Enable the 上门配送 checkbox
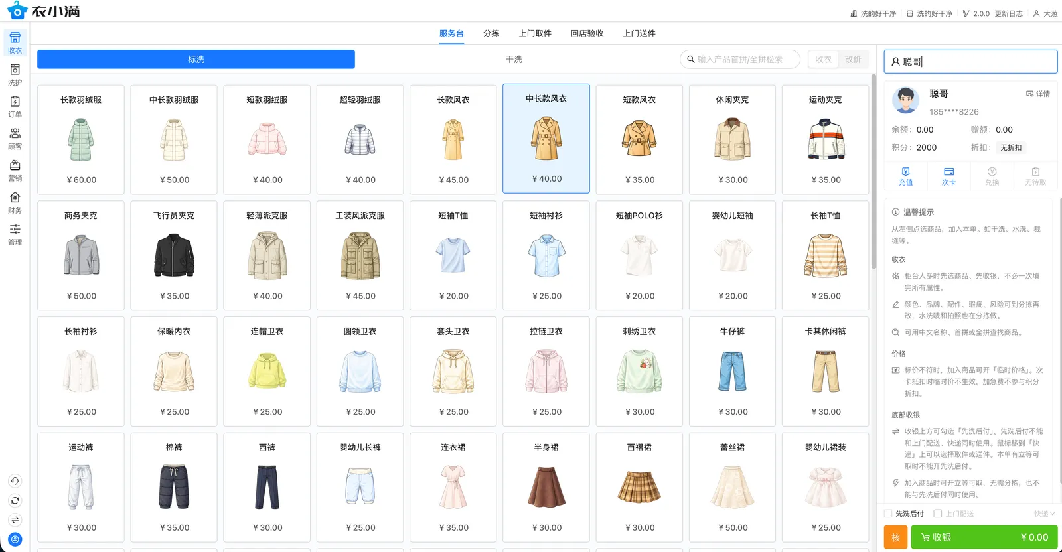The height and width of the screenshot is (552, 1062). (938, 514)
